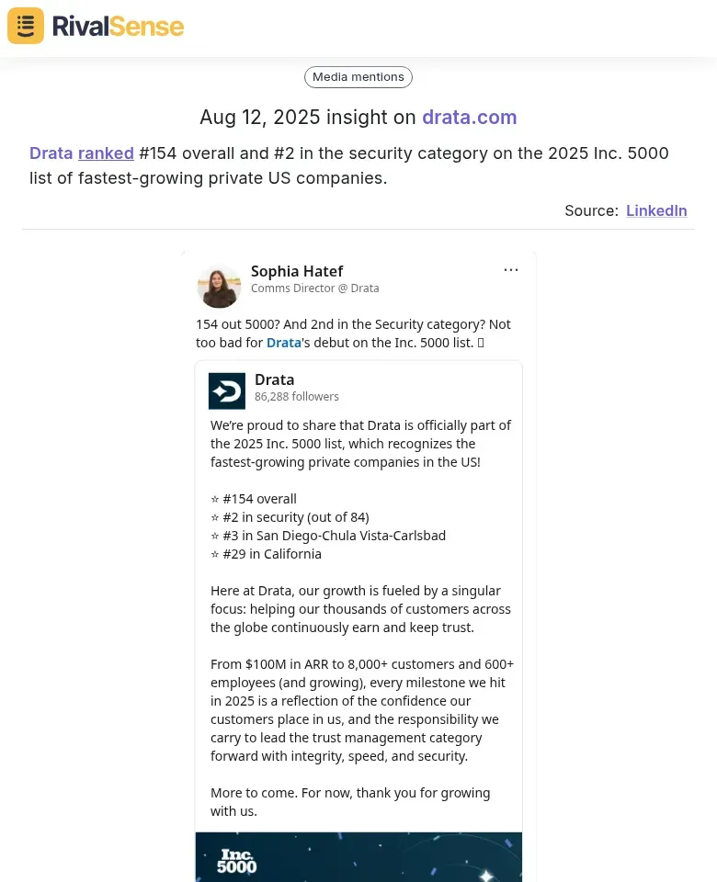
Task: Open the LinkedIn source link
Action: (656, 210)
